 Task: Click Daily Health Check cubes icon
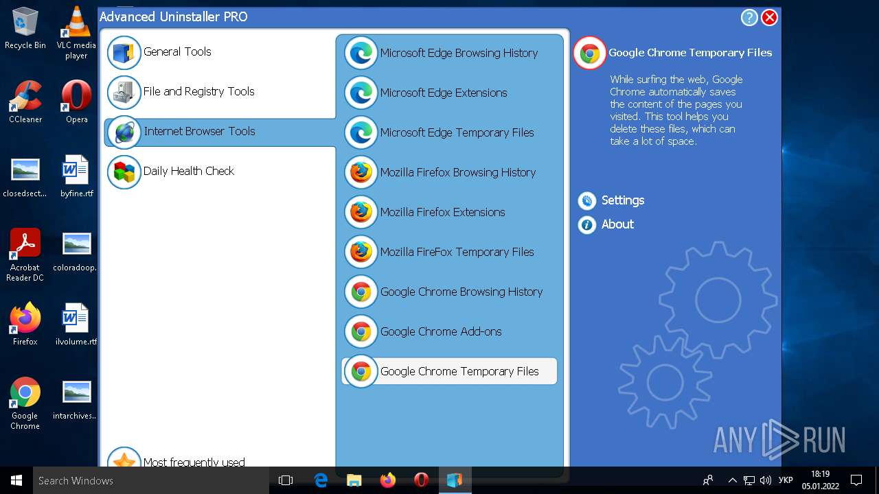click(x=124, y=172)
